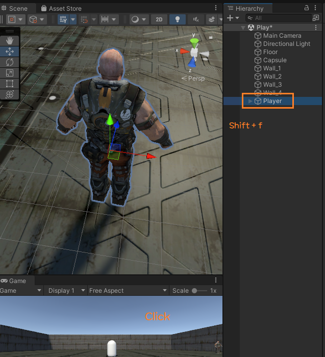Select the Move tool

click(10, 52)
